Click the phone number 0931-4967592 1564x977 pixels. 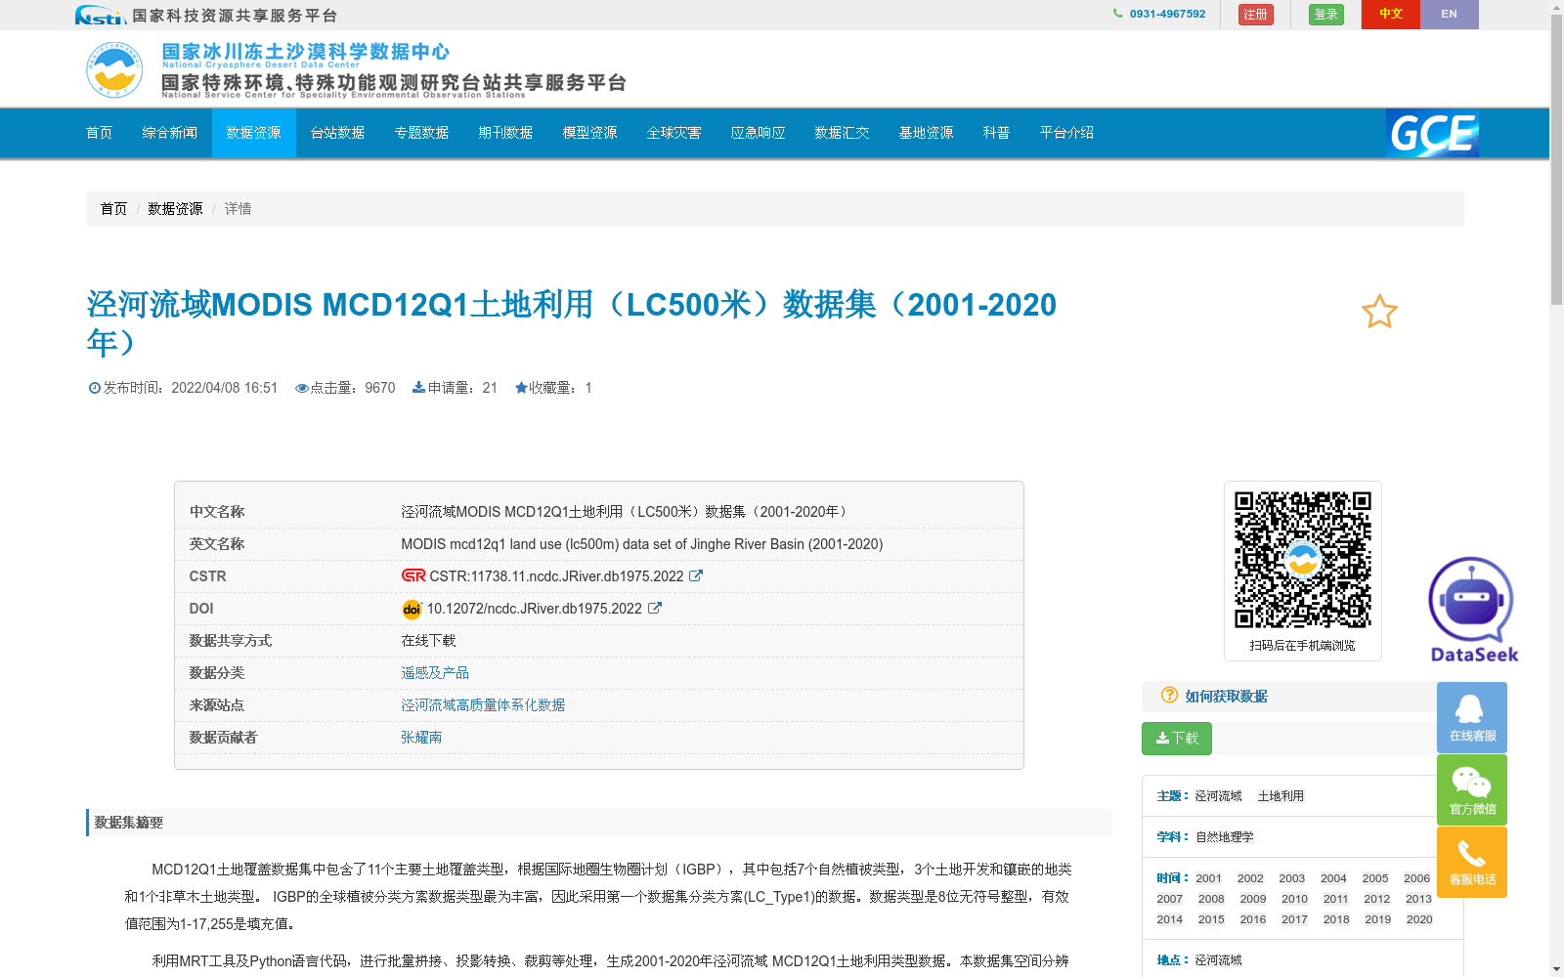(1167, 14)
